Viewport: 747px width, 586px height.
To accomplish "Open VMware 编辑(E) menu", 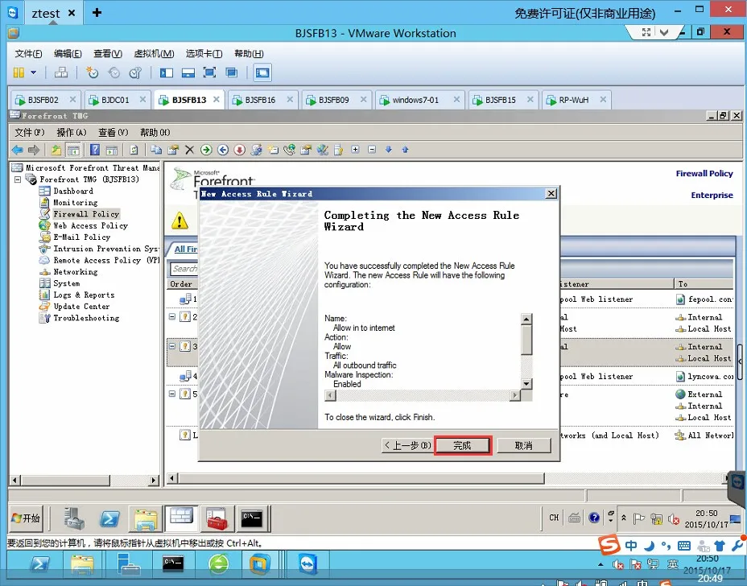I will point(68,53).
